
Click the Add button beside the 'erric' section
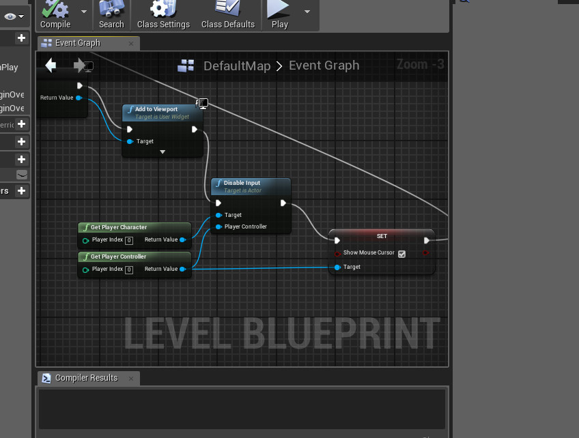pos(21,124)
